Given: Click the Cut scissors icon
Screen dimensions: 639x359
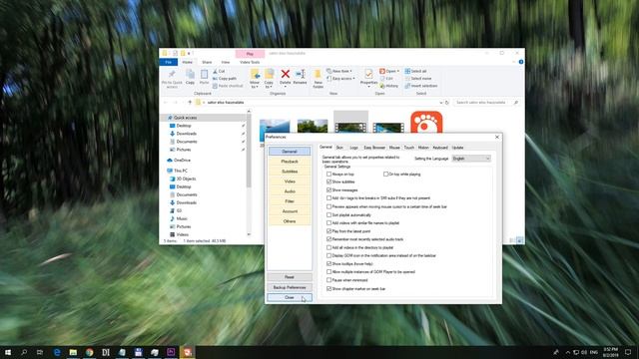Looking at the screenshot, I should click(216, 71).
